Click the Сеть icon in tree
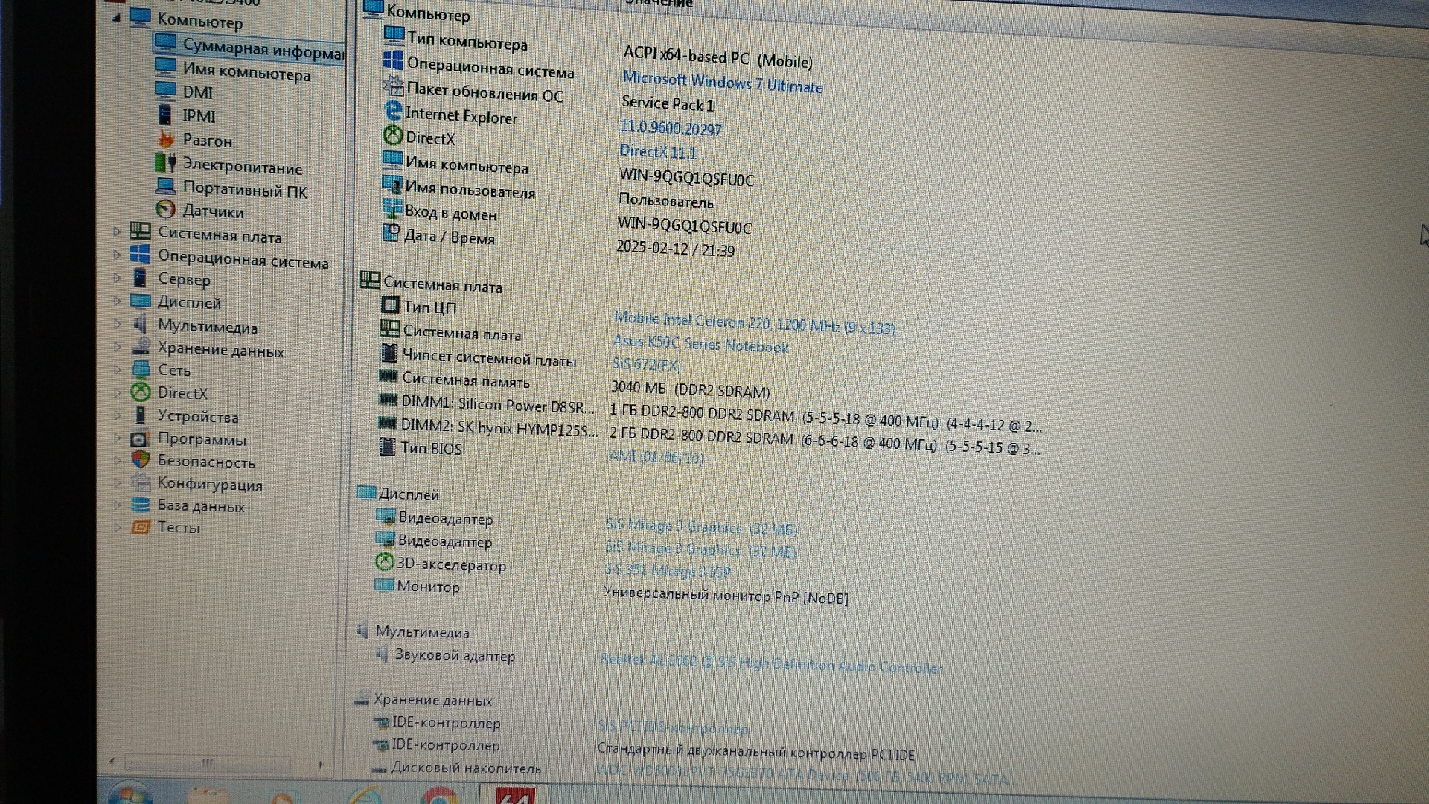The width and height of the screenshot is (1429, 804). 141,368
